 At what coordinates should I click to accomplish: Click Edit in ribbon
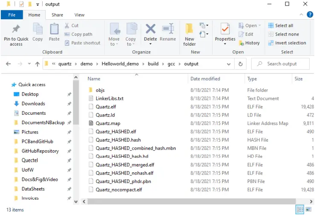click(246, 34)
